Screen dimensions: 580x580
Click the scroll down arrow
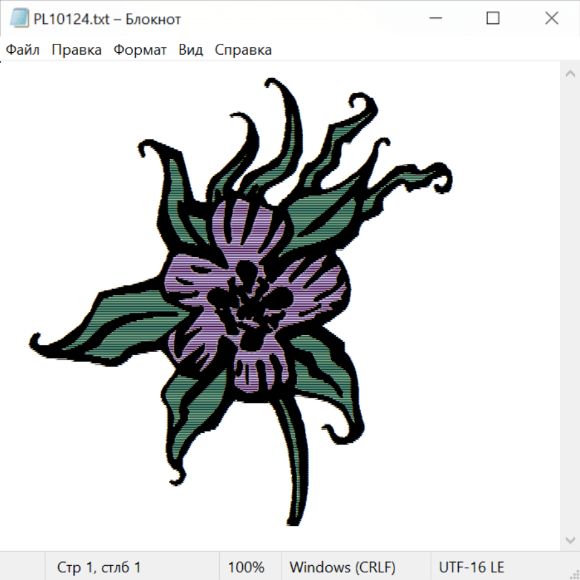(x=570, y=539)
